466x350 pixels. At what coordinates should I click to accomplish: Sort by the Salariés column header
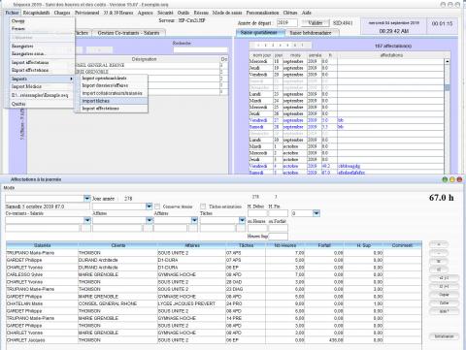pyautogui.click(x=42, y=245)
